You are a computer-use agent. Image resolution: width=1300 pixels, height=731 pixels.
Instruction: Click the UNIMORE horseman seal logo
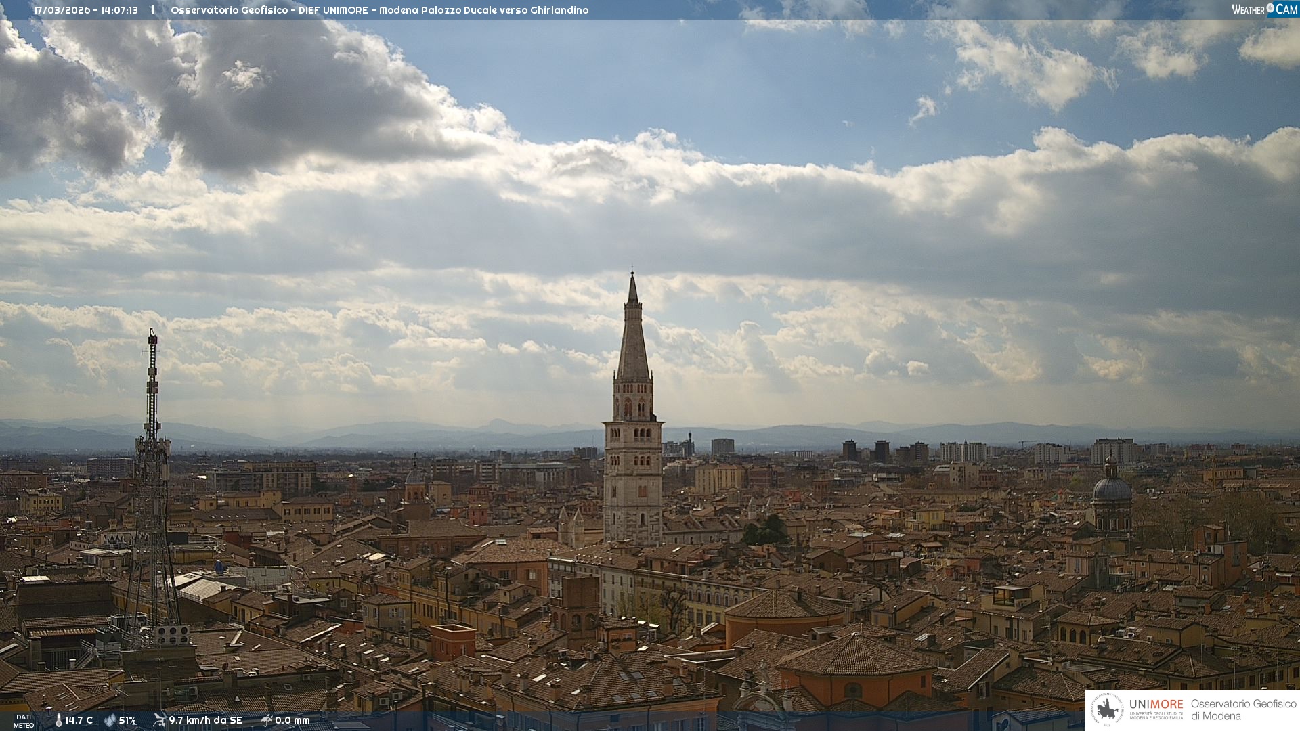[x=1107, y=709]
